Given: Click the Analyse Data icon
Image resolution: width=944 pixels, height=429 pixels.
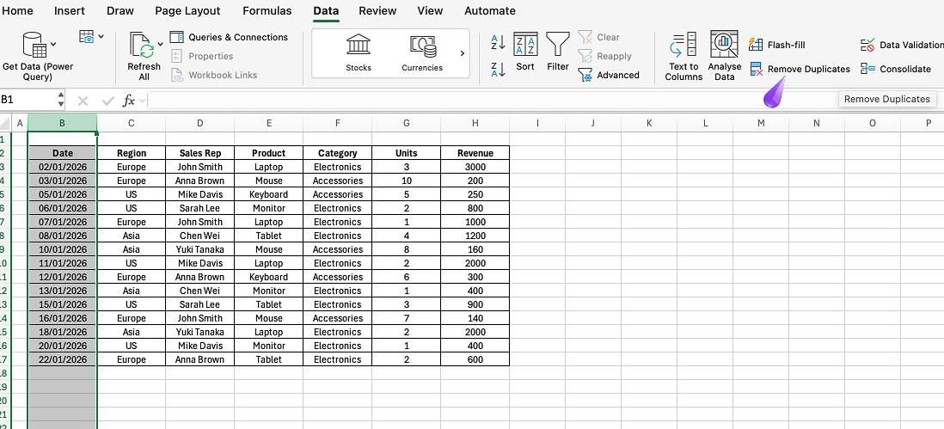Looking at the screenshot, I should 725,55.
